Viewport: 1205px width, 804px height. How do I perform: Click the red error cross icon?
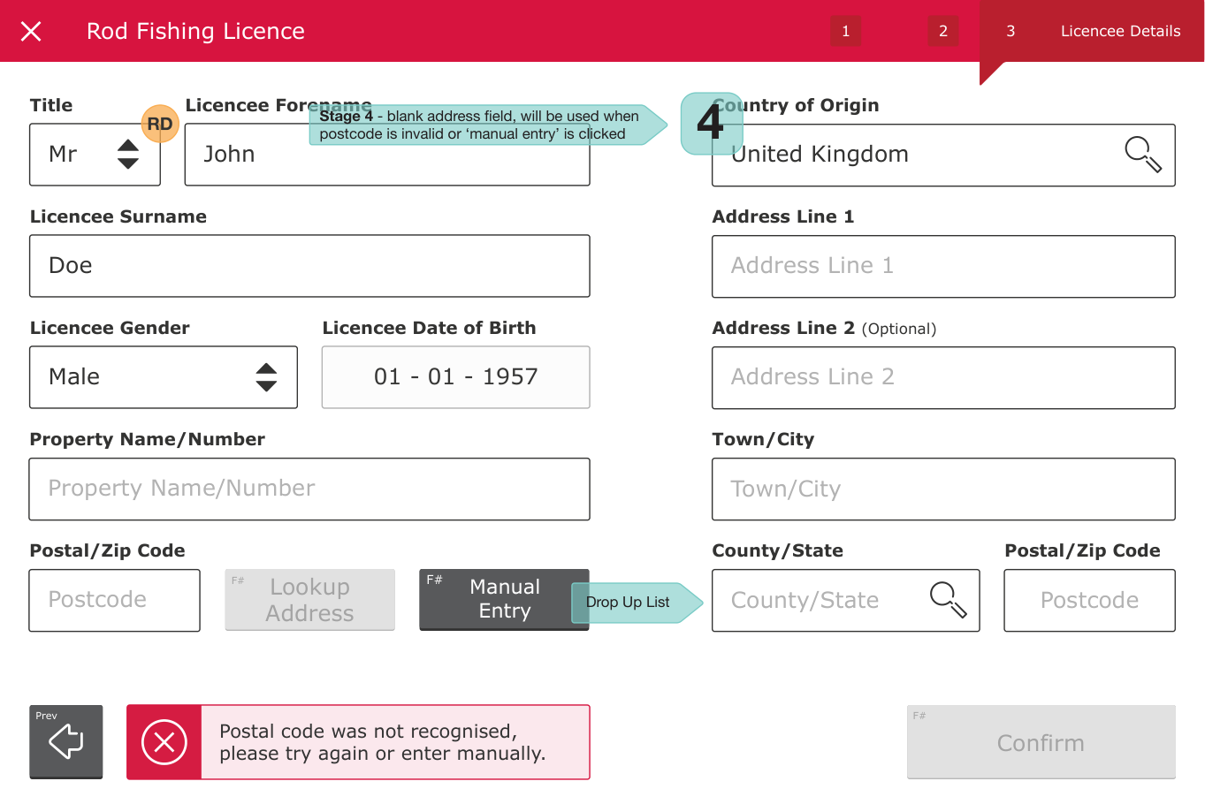click(x=164, y=742)
